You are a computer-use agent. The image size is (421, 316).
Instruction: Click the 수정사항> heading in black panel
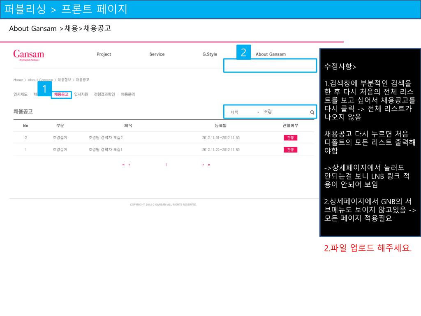(x=340, y=66)
